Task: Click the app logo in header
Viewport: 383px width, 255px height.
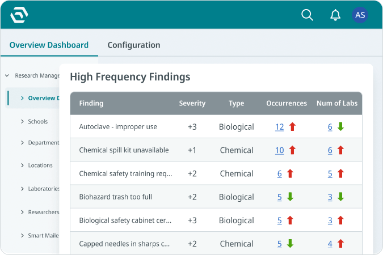Action: [x=19, y=15]
